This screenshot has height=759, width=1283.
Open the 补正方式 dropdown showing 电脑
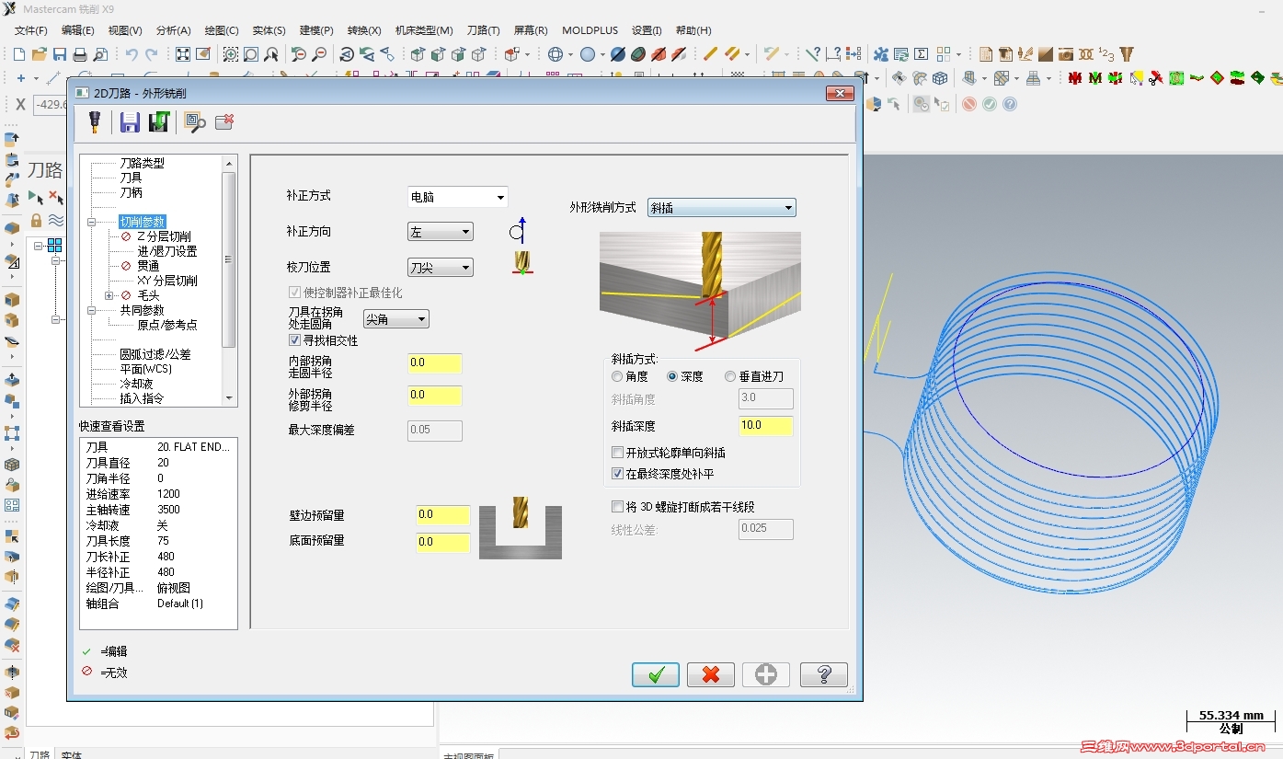(457, 197)
